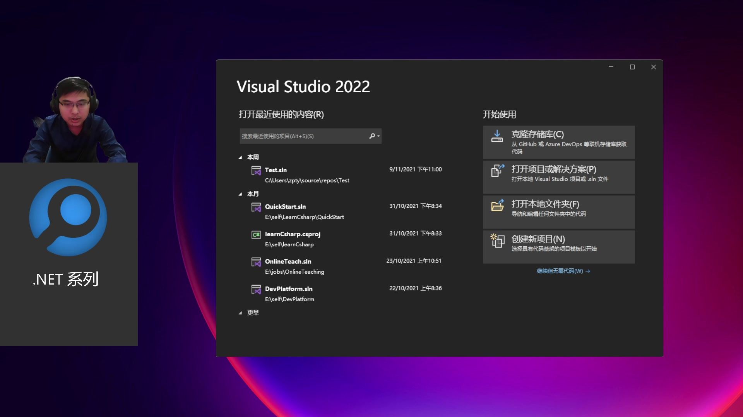Choose 打开本地文件夹(F)

point(559,212)
